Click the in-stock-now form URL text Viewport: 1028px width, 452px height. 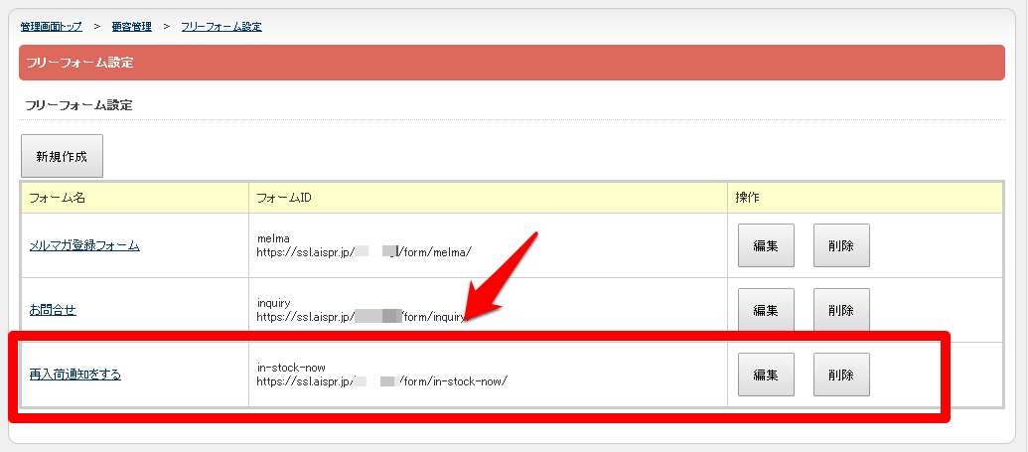click(381, 381)
